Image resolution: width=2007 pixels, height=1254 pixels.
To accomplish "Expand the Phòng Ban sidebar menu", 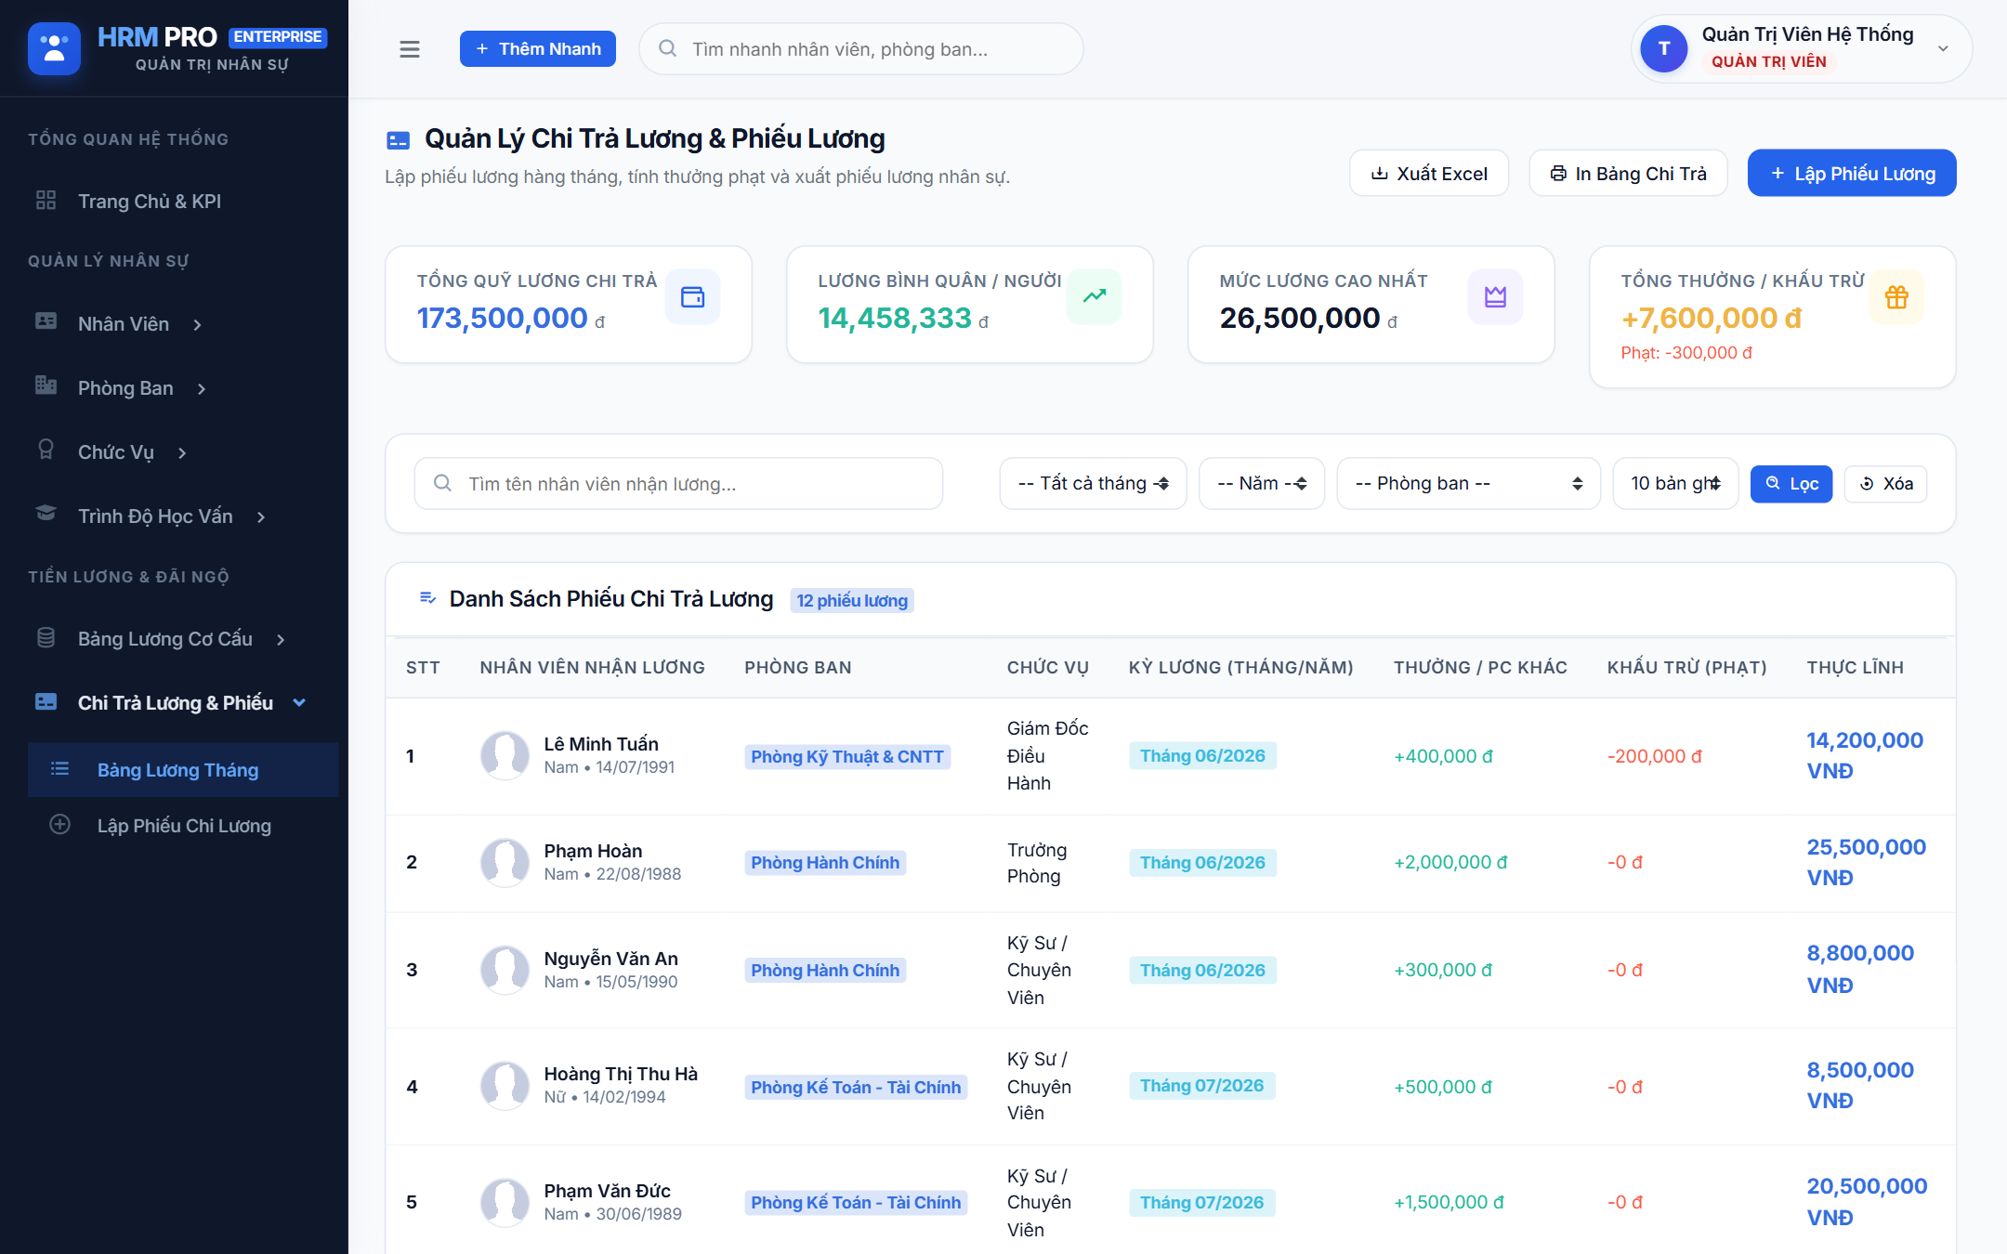I will (x=183, y=388).
